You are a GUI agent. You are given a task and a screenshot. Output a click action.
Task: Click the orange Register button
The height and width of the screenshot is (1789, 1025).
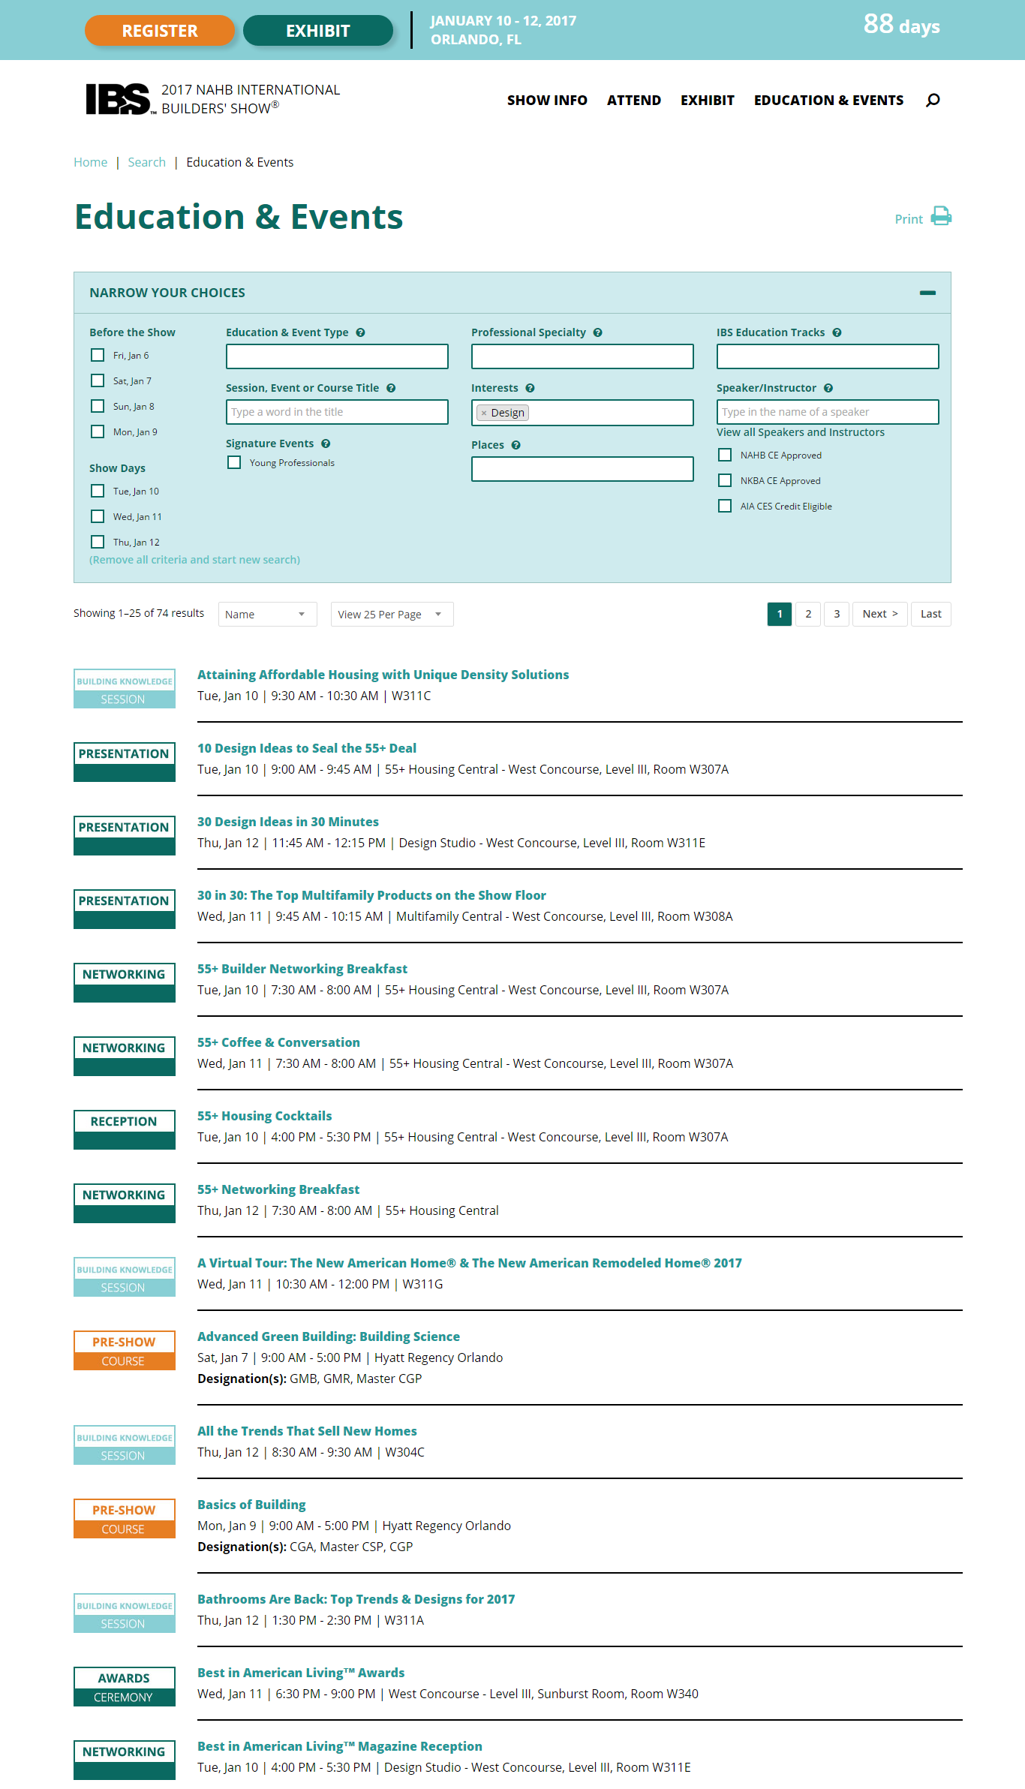[x=160, y=31]
